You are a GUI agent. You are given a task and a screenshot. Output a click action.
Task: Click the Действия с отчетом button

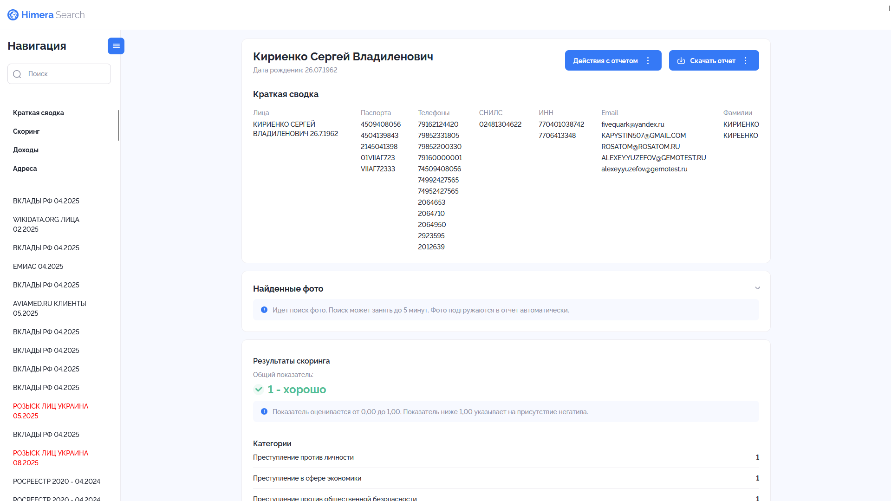[x=613, y=60]
